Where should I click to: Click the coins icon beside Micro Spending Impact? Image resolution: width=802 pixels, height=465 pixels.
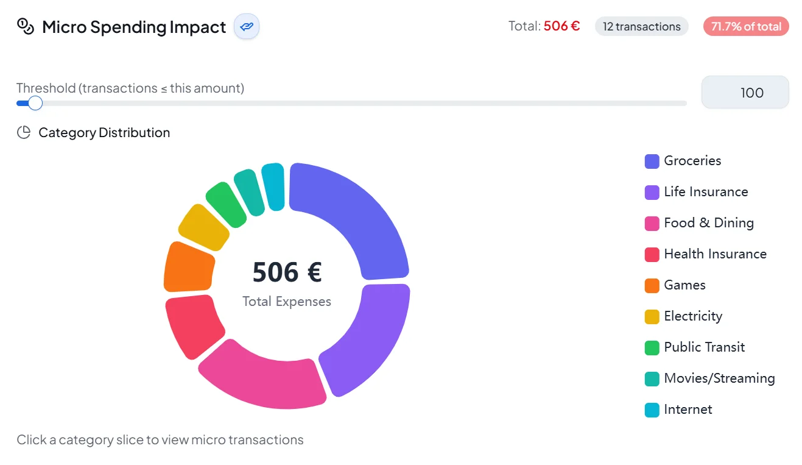click(x=23, y=26)
